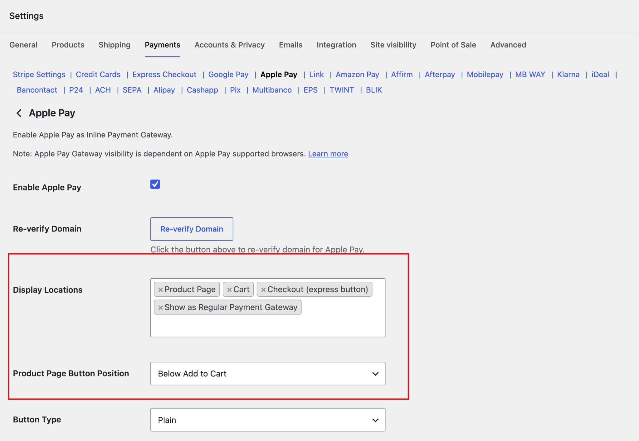Screen dimensions: 639x441
Task: Open Afterpay settings
Action: 440,74
